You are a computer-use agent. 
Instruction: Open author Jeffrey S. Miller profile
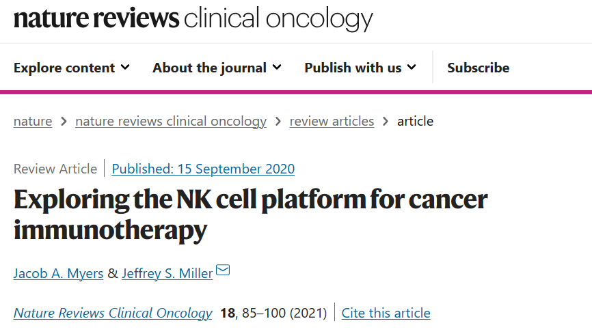click(167, 273)
